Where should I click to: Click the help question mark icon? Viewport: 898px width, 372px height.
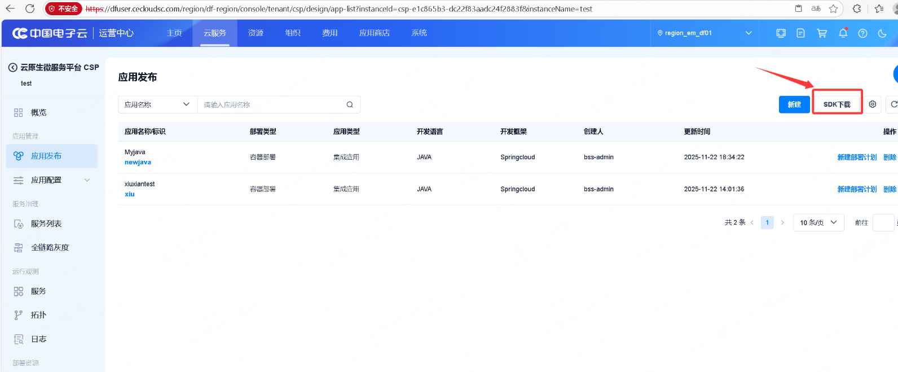tap(862, 33)
